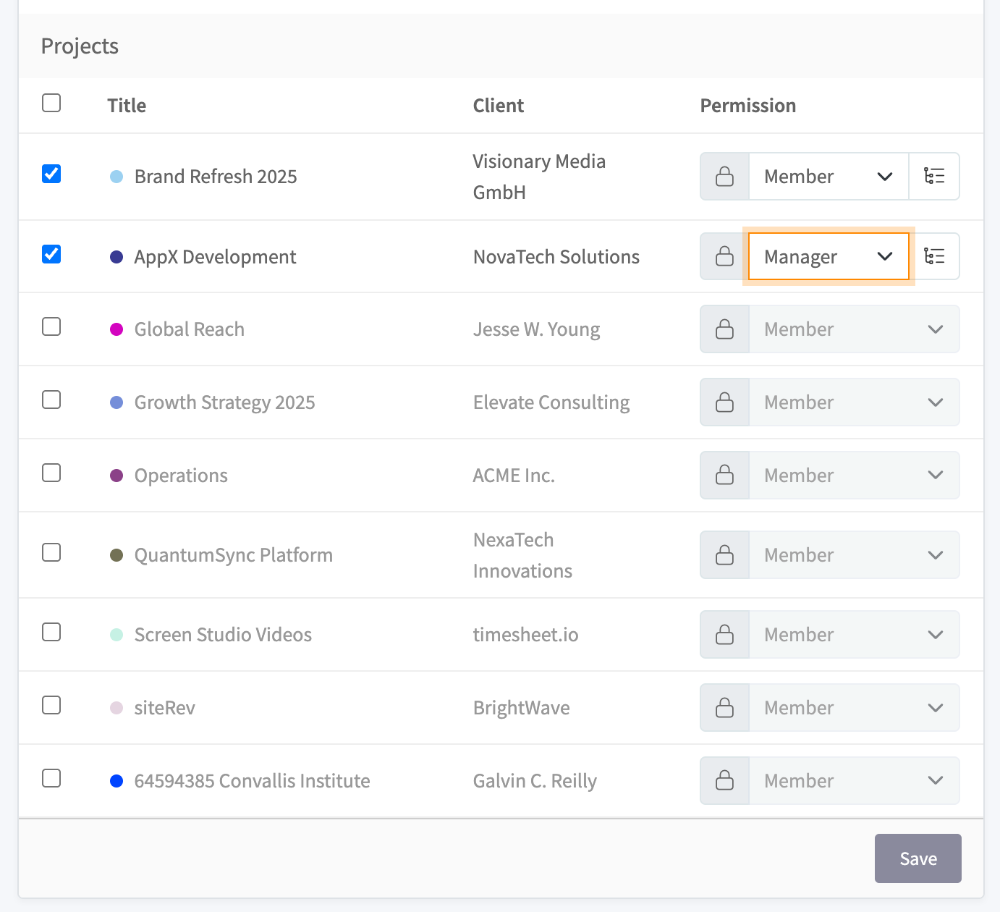1000x912 pixels.
Task: Click the lock icon beside Brand Refresh 2025 permission
Action: [x=724, y=176]
